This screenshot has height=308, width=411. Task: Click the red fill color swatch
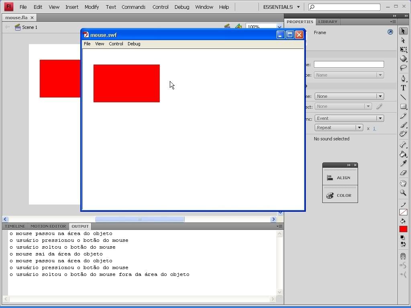403,229
